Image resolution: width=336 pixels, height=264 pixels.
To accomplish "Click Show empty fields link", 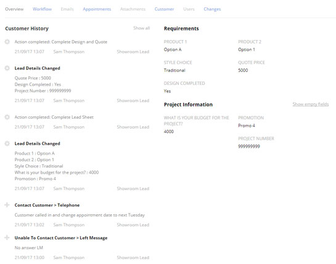I will 311,104.
